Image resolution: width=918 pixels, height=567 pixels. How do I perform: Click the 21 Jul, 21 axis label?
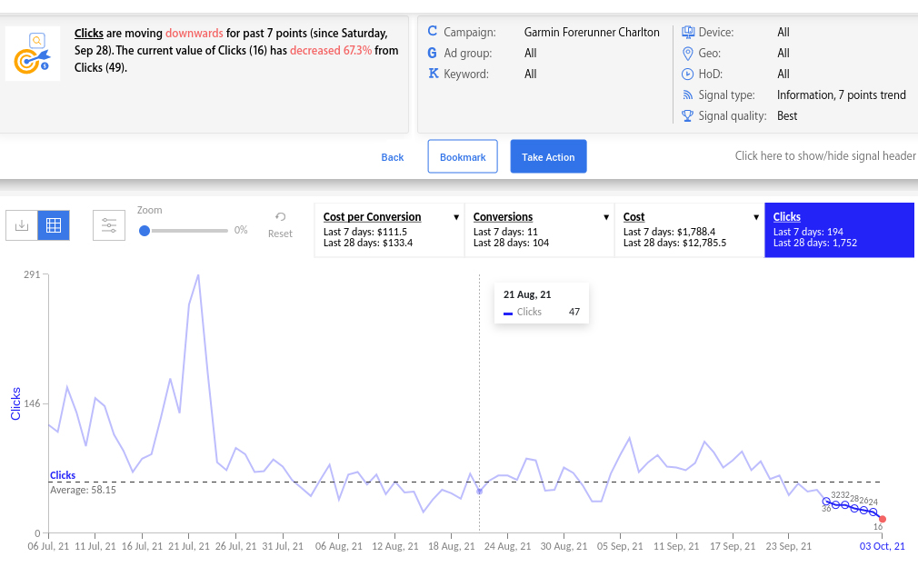[188, 546]
